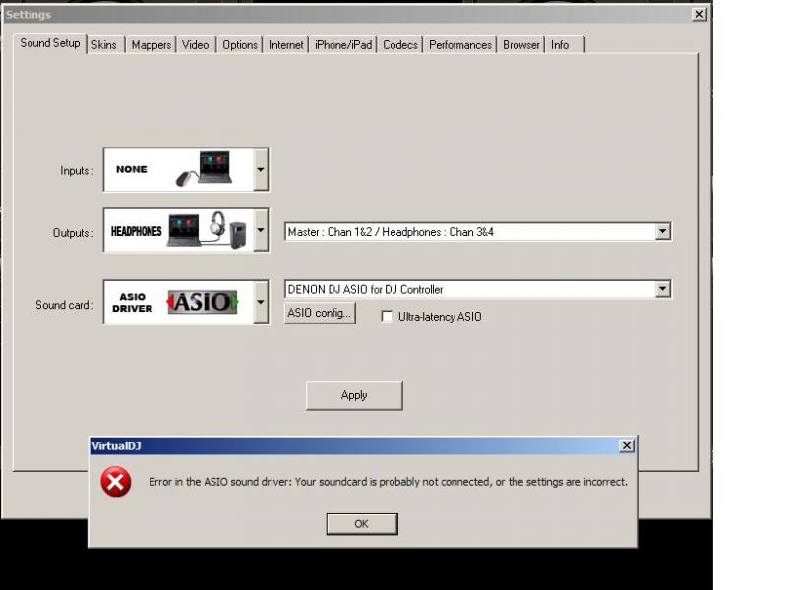Click the Outputs : label
787x590 pixels.
click(x=73, y=233)
